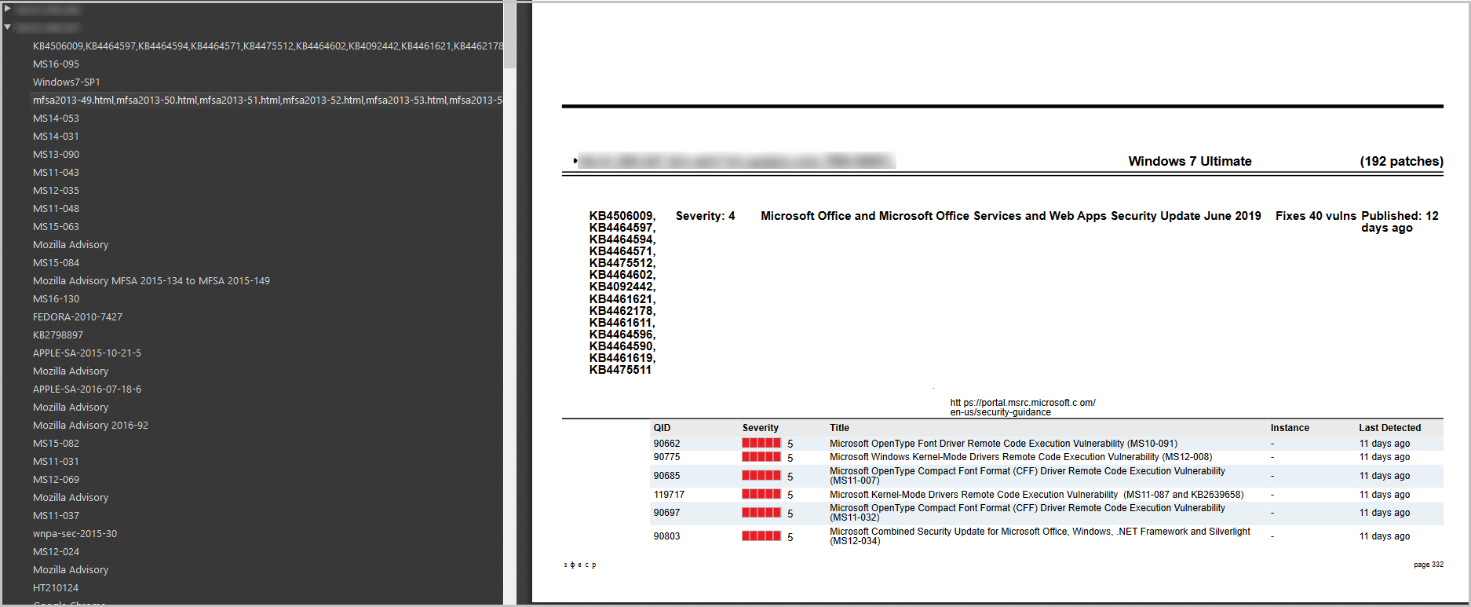The width and height of the screenshot is (1471, 607).
Task: Open bookmark starting with KB4506009,KB4464597
Action: 268,46
